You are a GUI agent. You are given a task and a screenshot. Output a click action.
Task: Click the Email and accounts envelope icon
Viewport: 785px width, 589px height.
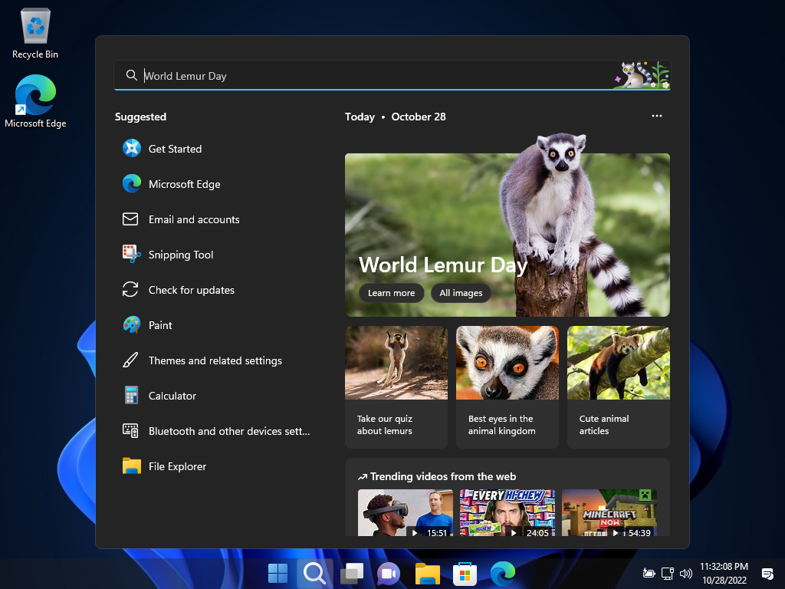[x=130, y=219]
